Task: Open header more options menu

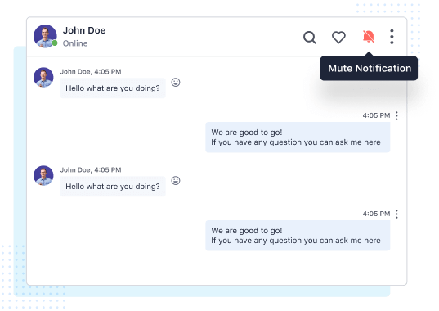Action: (x=392, y=37)
